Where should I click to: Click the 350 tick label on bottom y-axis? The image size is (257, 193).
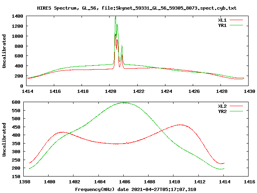tap(16, 144)
